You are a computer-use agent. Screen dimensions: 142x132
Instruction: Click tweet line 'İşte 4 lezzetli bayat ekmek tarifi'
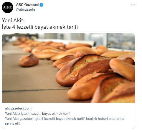pos(40,27)
